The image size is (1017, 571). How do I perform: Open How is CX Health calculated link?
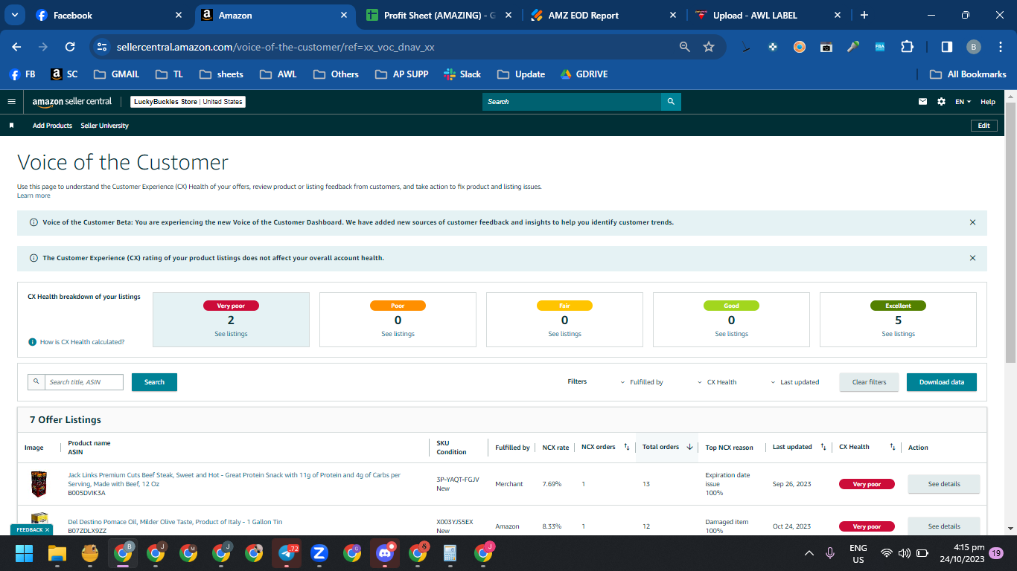[82, 342]
